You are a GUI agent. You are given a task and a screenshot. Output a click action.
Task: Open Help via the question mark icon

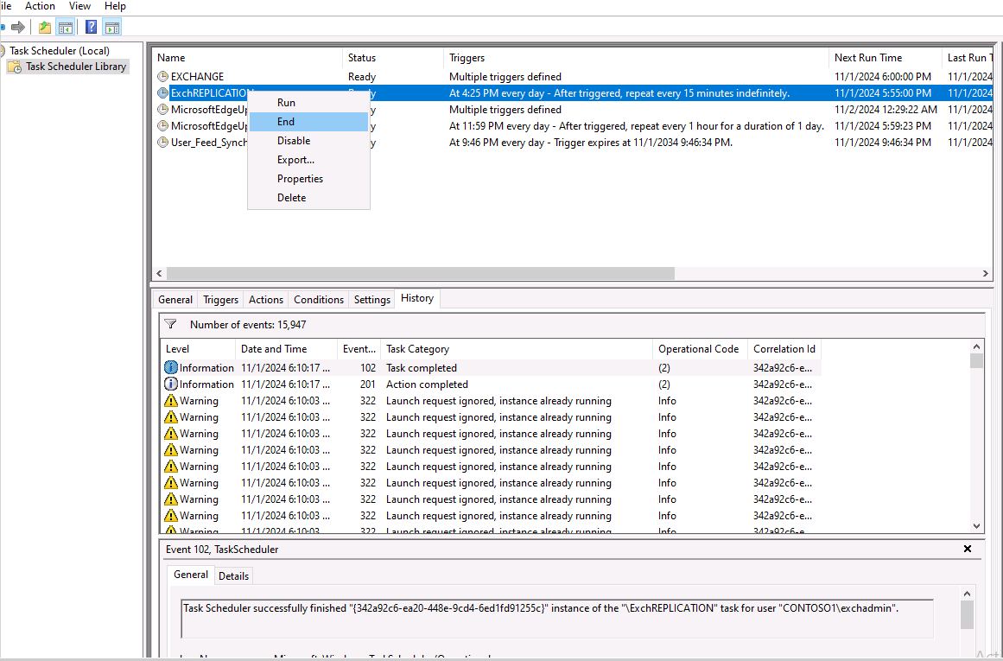tap(92, 27)
